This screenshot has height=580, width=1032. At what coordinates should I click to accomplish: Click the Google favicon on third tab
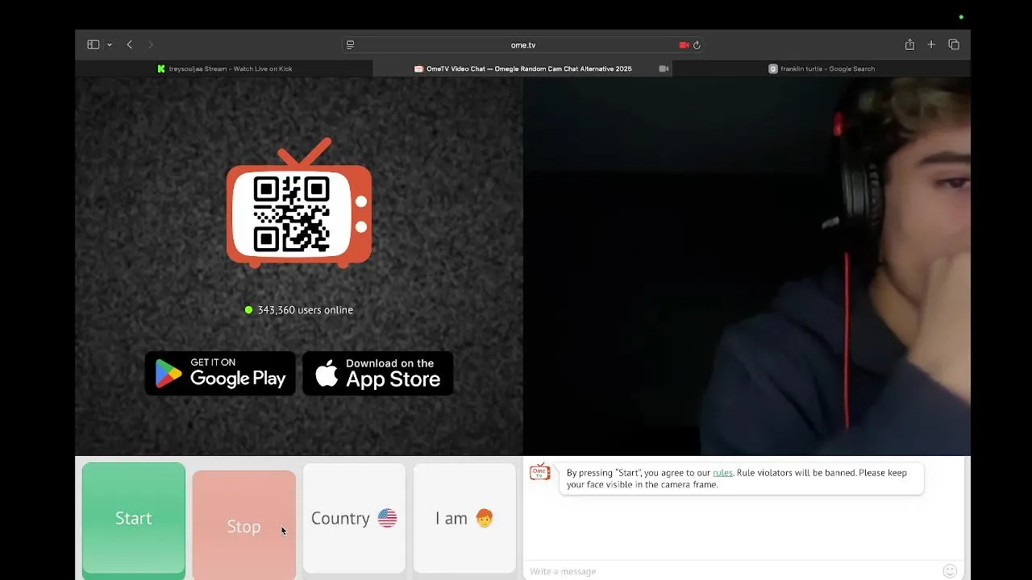pos(772,68)
